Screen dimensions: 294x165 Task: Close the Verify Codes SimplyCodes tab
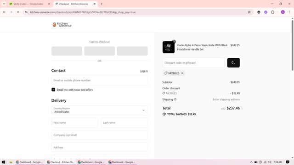tap(49, 4)
